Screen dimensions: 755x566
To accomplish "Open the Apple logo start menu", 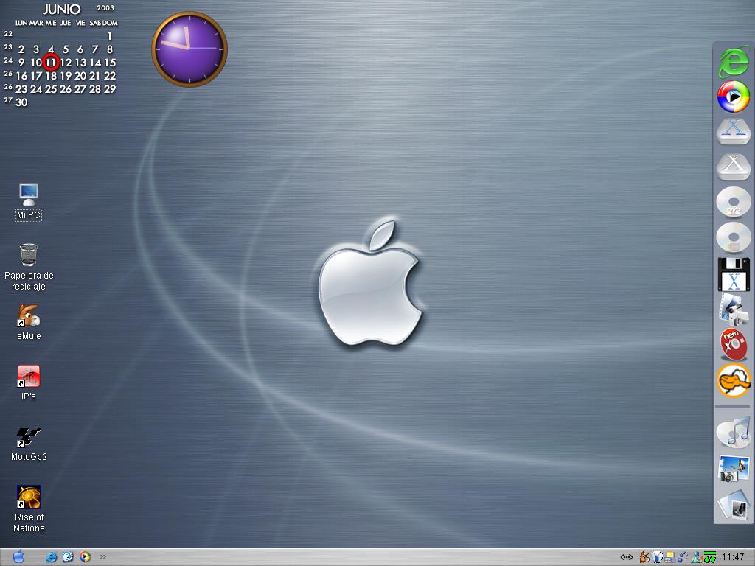I will pyautogui.click(x=18, y=556).
